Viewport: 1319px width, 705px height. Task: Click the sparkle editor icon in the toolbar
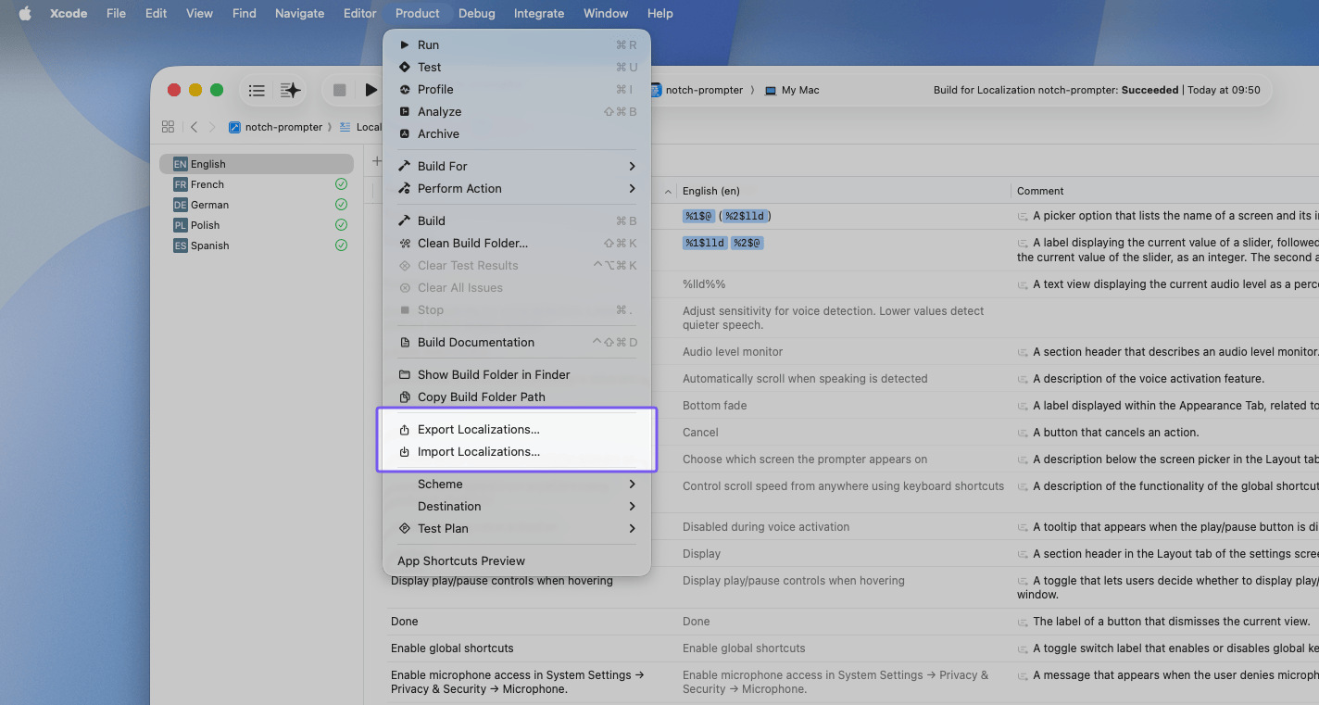290,89
